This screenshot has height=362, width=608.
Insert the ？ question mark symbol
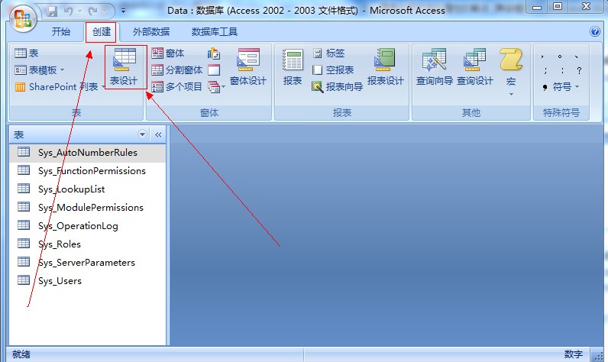pyautogui.click(x=579, y=70)
